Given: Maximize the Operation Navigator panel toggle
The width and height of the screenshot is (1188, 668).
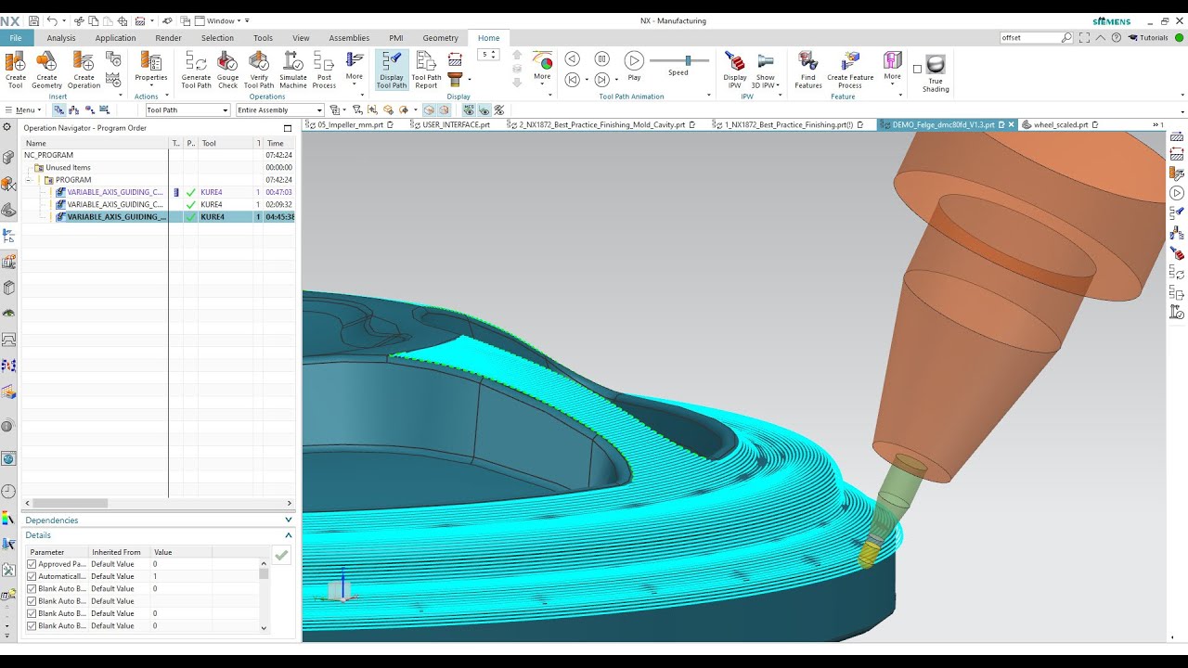Looking at the screenshot, I should click(288, 128).
